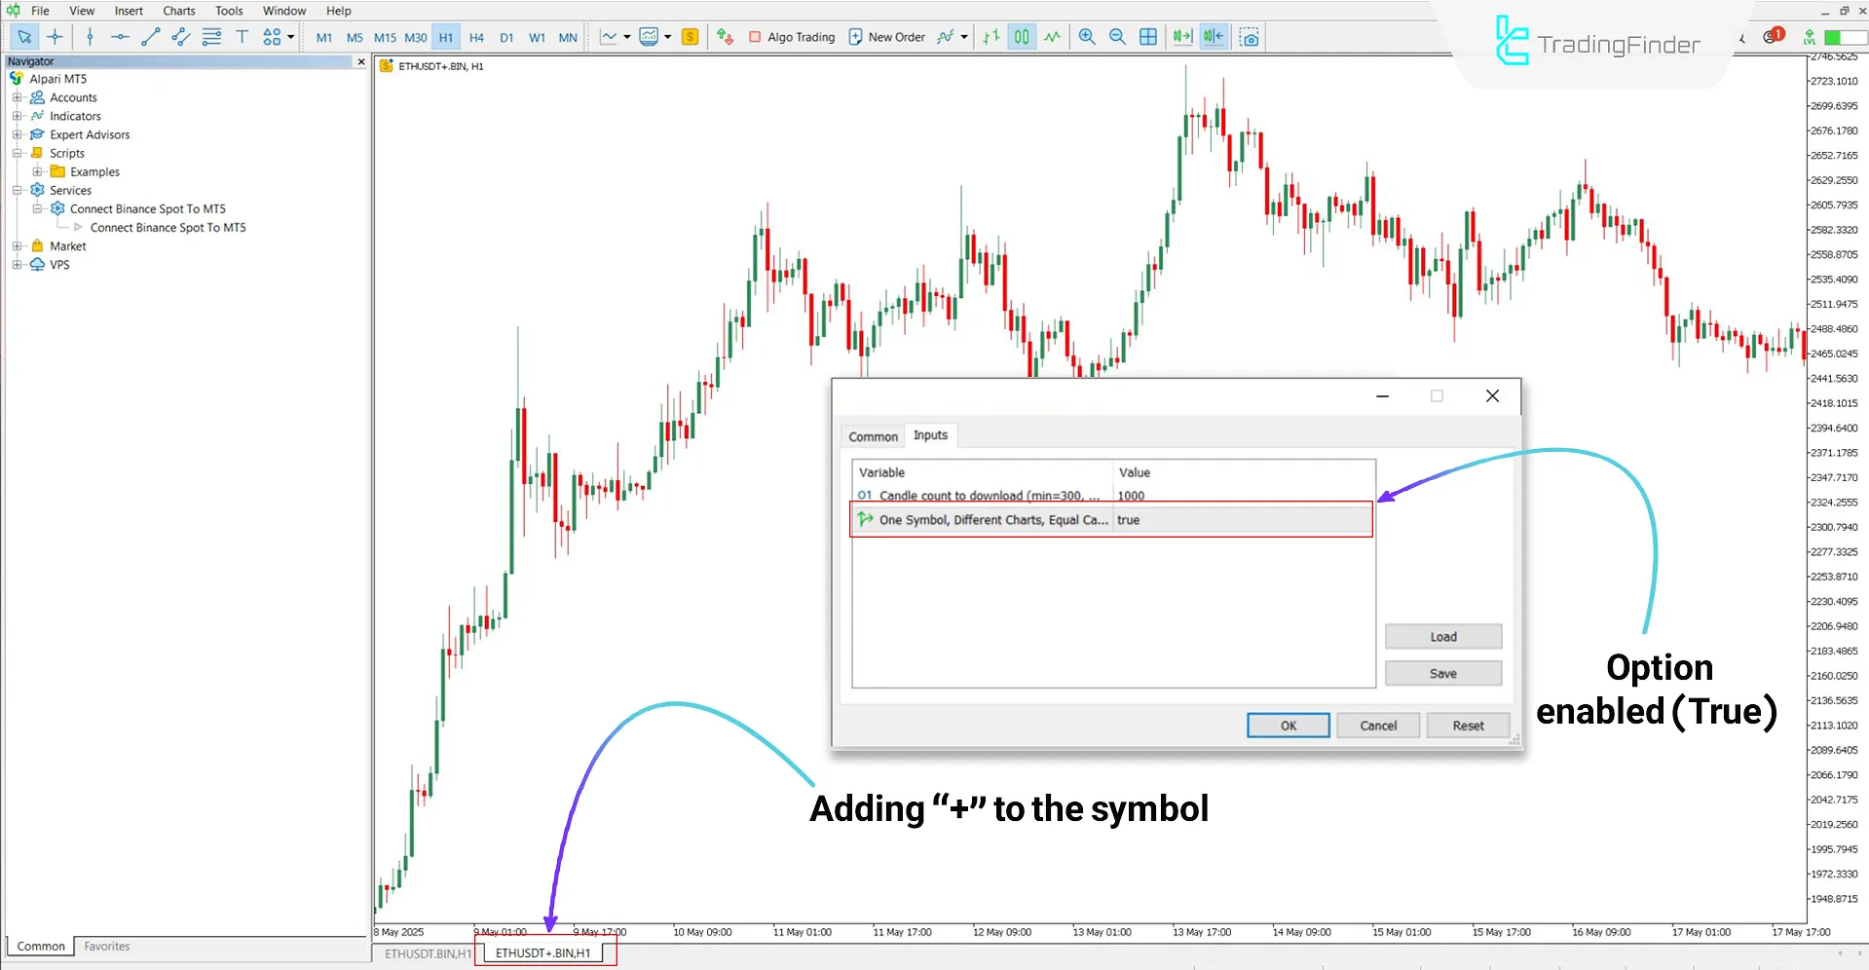Screen dimensions: 1869x970
Task: Expand the Accounts node in Navigator
Action: click(x=18, y=97)
